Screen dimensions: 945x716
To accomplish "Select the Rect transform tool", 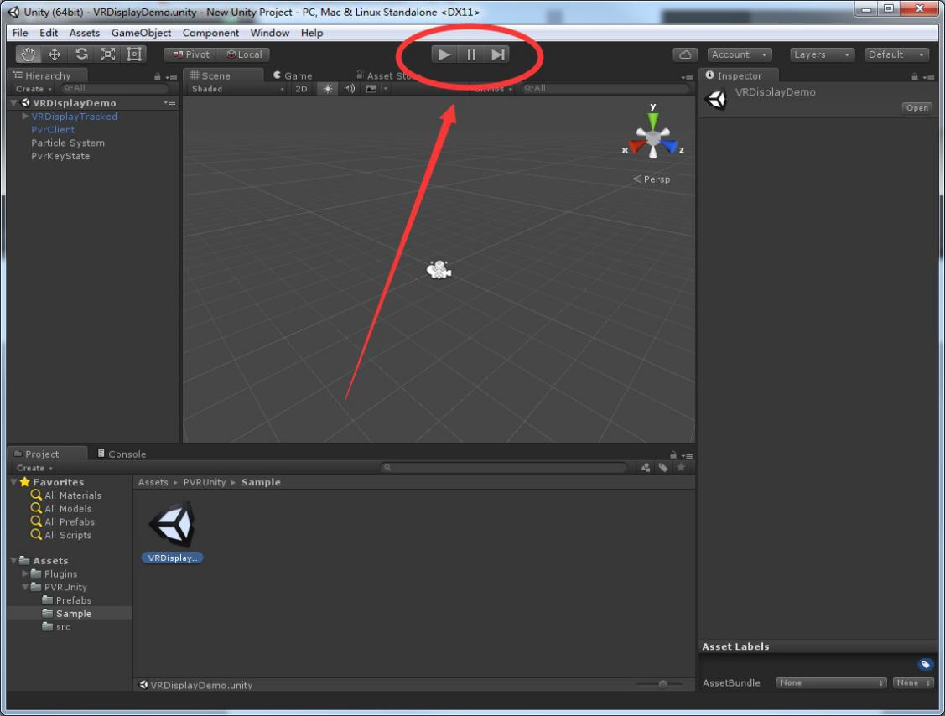I will pyautogui.click(x=134, y=54).
